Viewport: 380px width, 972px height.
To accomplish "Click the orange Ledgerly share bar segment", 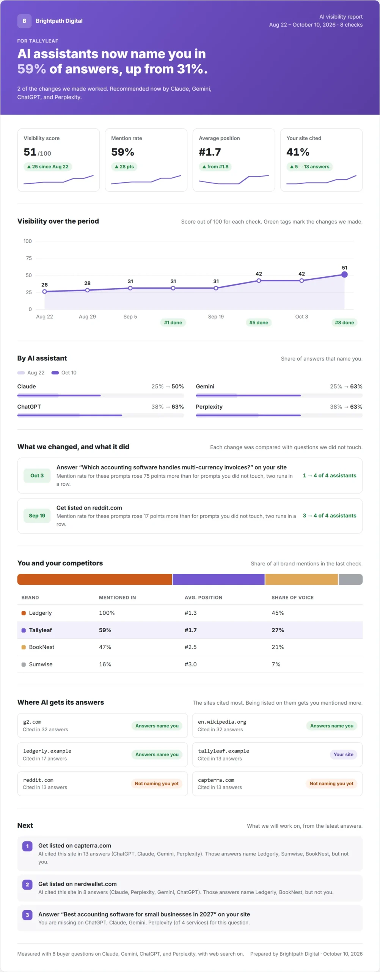I will (x=94, y=579).
